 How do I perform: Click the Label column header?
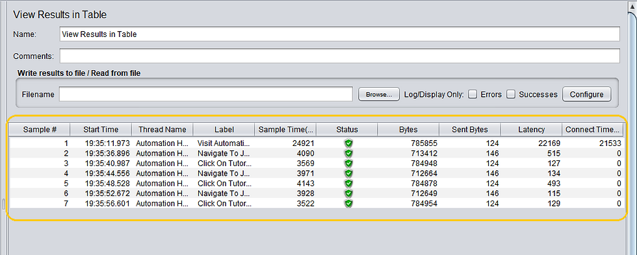[x=224, y=130]
